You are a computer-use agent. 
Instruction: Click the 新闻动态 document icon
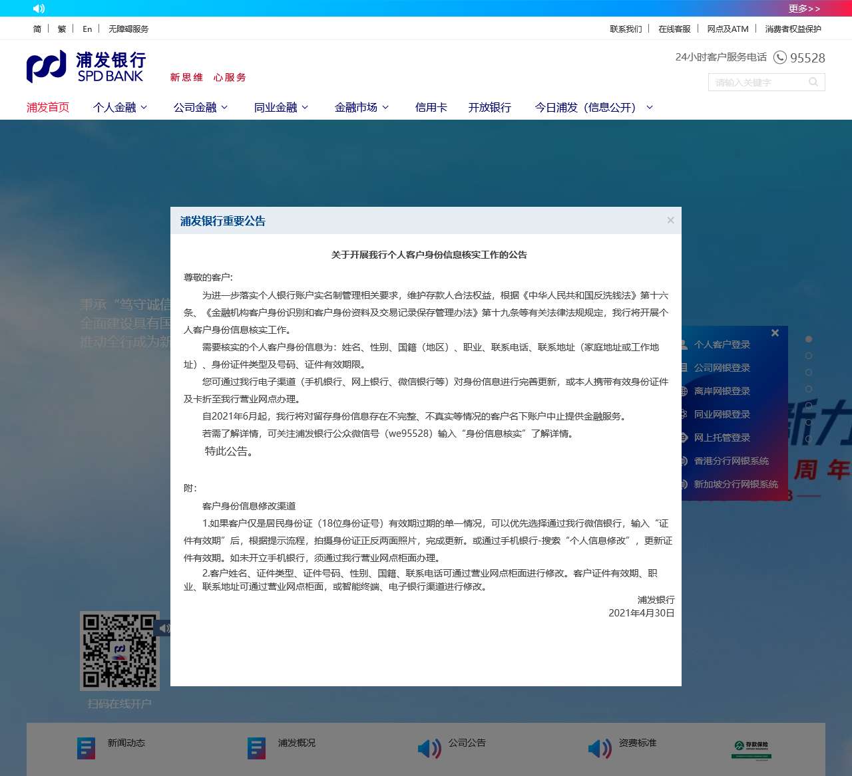tap(86, 748)
